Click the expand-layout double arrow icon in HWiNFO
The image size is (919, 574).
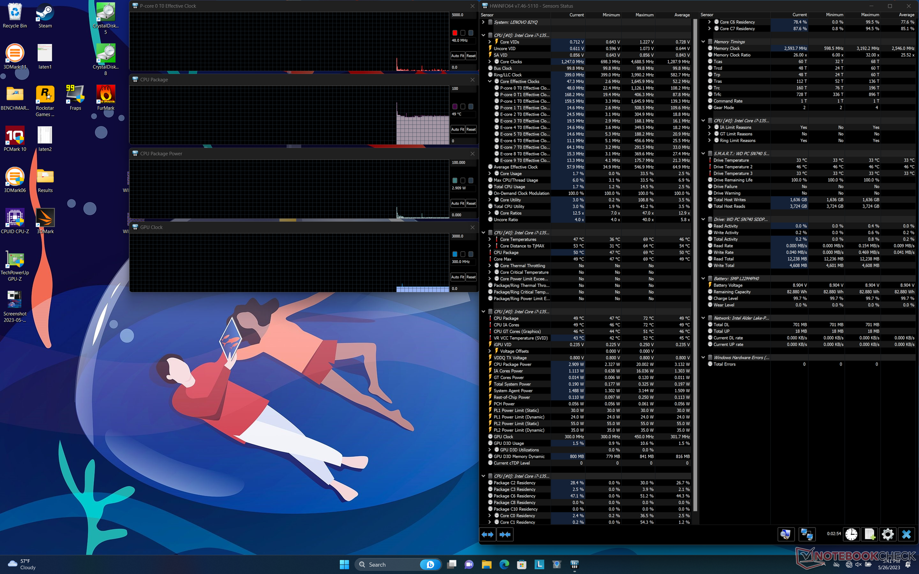point(487,534)
